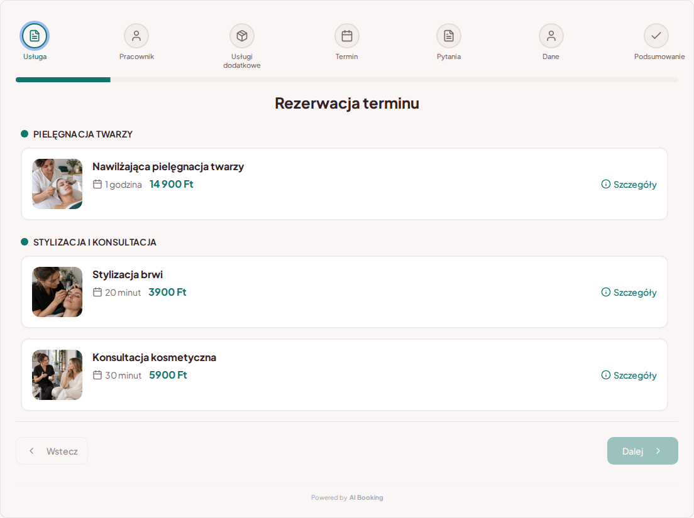Go back with the Wstecz button
Image resolution: width=694 pixels, height=518 pixels.
pyautogui.click(x=52, y=451)
